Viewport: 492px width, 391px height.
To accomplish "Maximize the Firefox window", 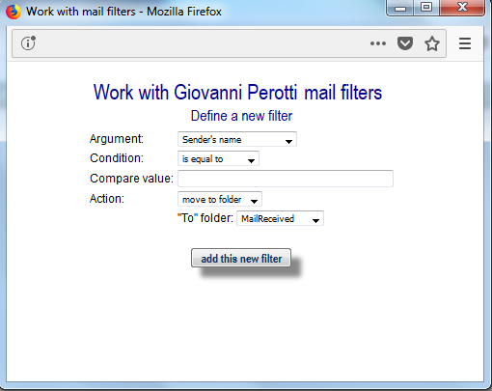I will point(426,8).
